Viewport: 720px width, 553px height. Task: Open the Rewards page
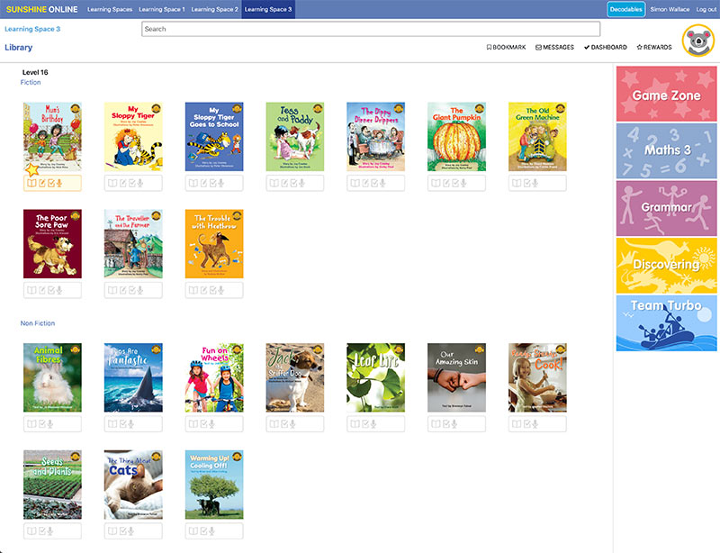click(654, 47)
